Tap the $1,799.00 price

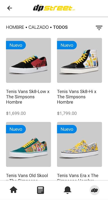click(67, 113)
